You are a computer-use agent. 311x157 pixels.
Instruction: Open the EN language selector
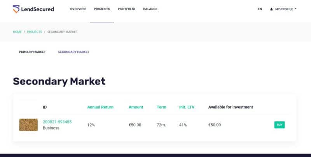pos(260,9)
